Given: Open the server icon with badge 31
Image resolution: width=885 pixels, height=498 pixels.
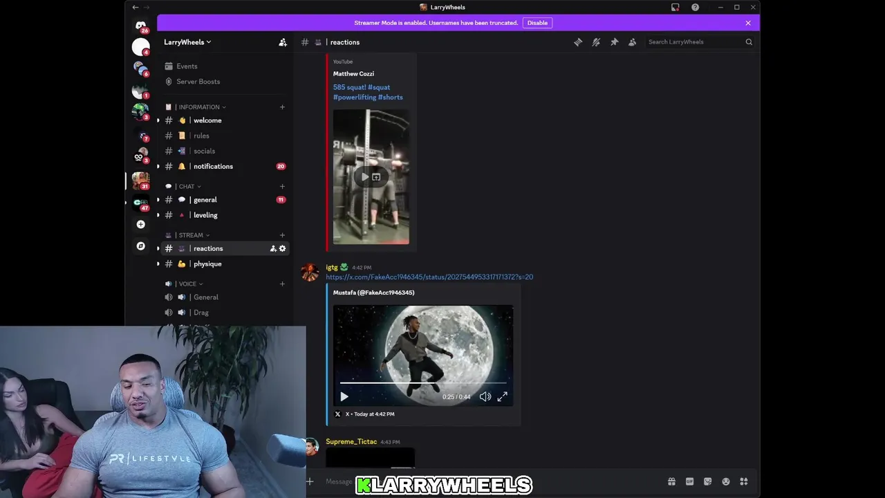Looking at the screenshot, I should tap(140, 181).
